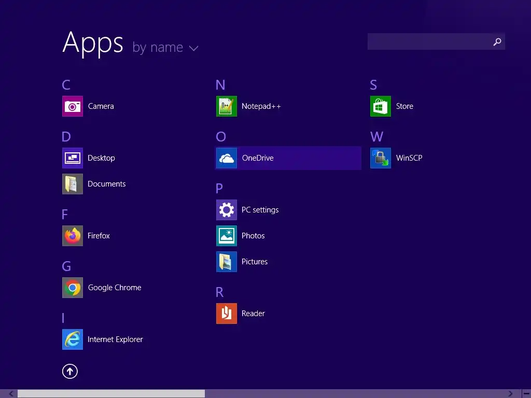
Task: Click the 'OneDrive' label text
Action: pos(258,158)
